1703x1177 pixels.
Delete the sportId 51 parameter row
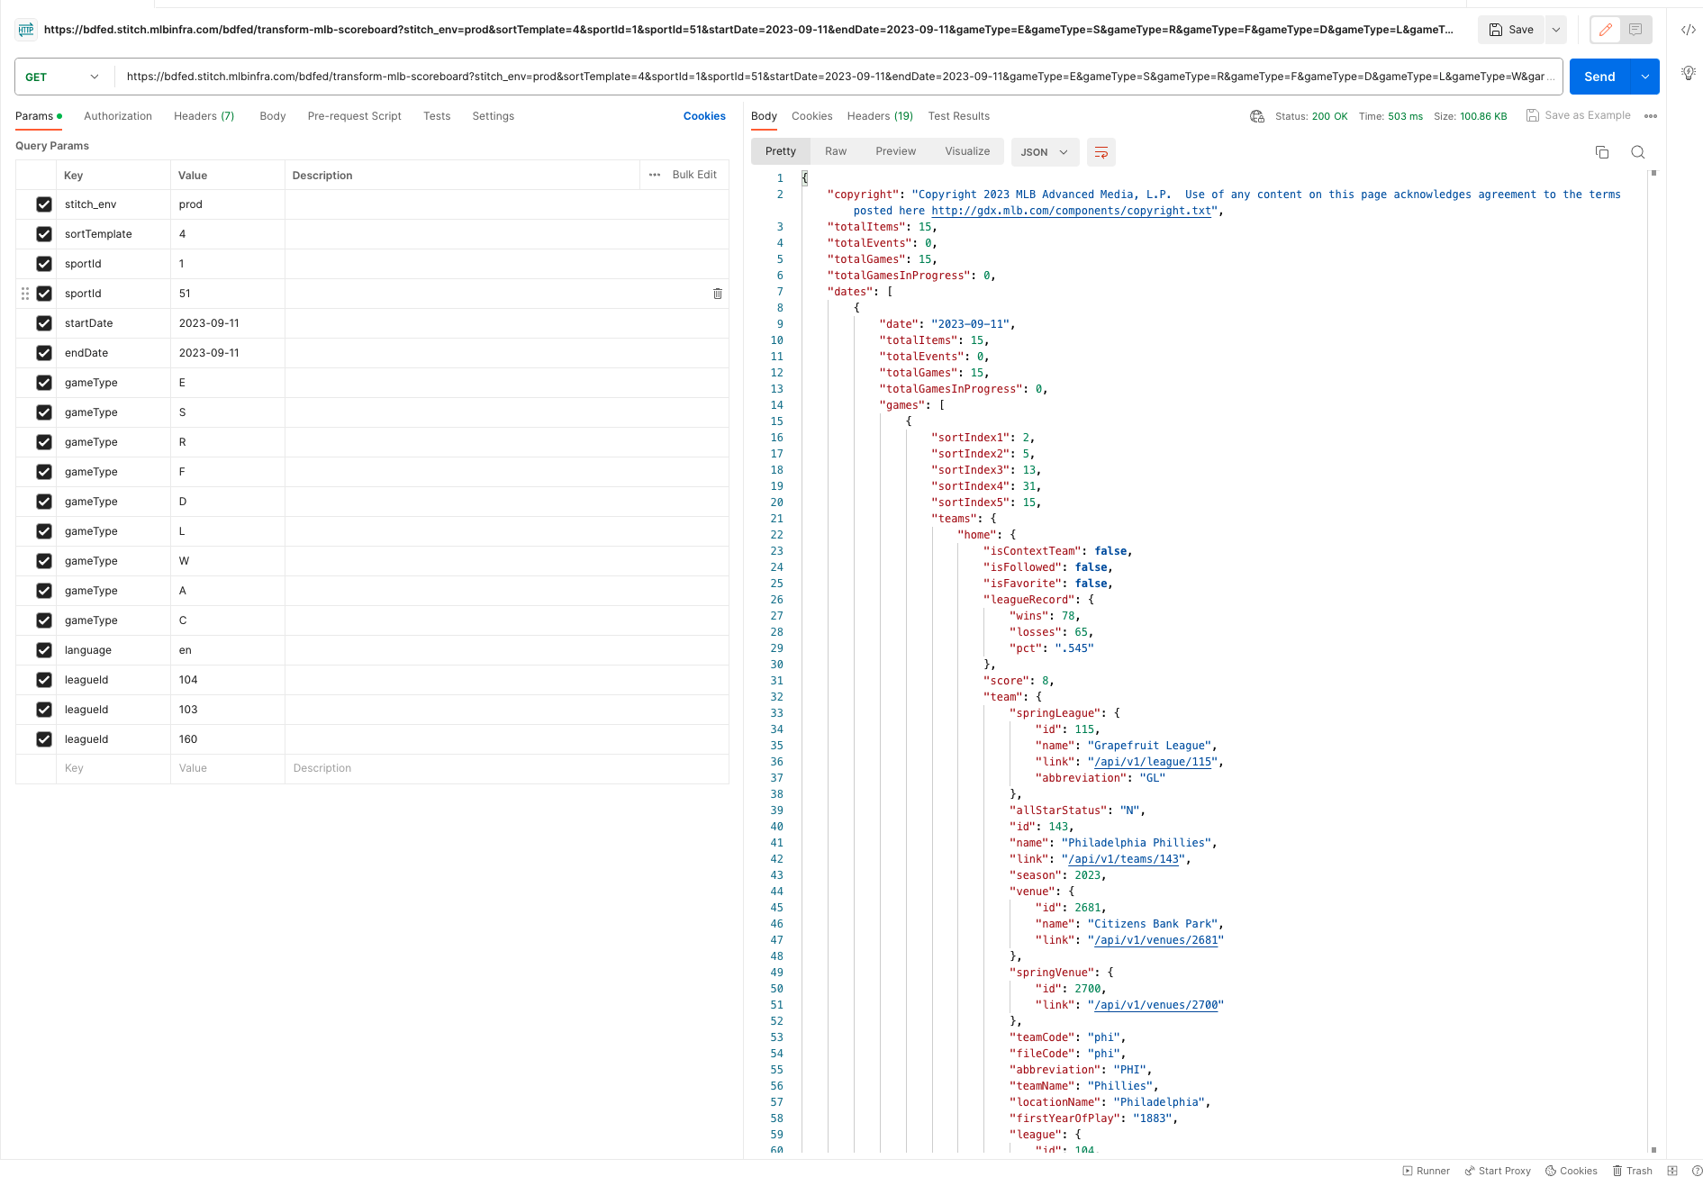[x=718, y=294]
